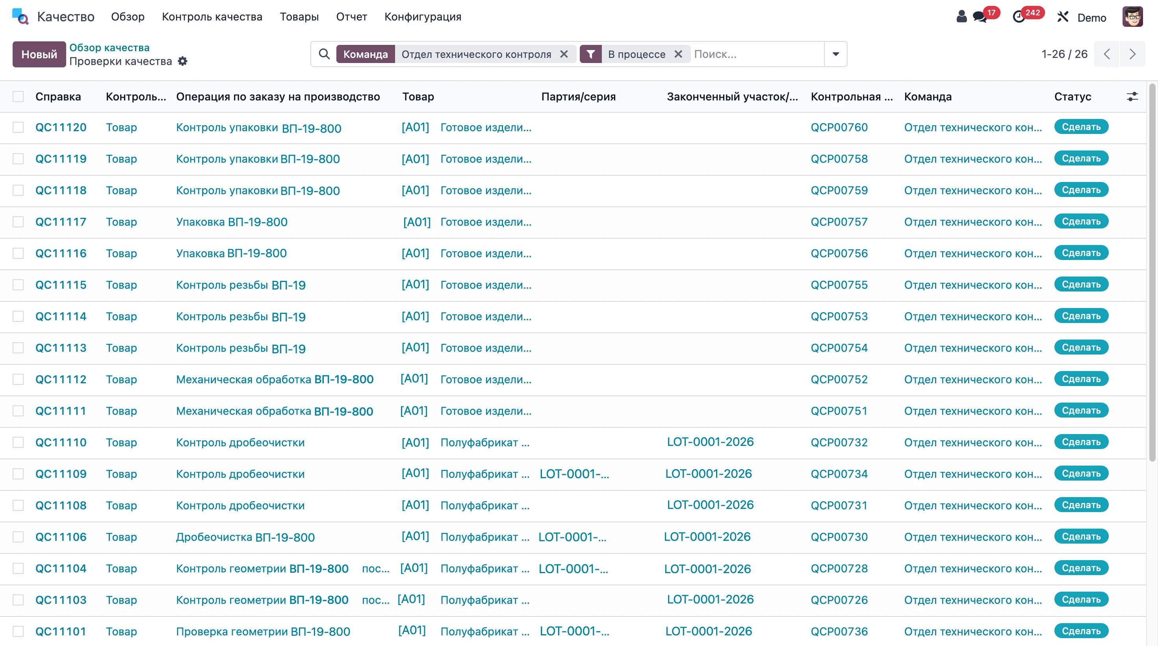
Task: Open the Конфигурация menu
Action: 423,17
